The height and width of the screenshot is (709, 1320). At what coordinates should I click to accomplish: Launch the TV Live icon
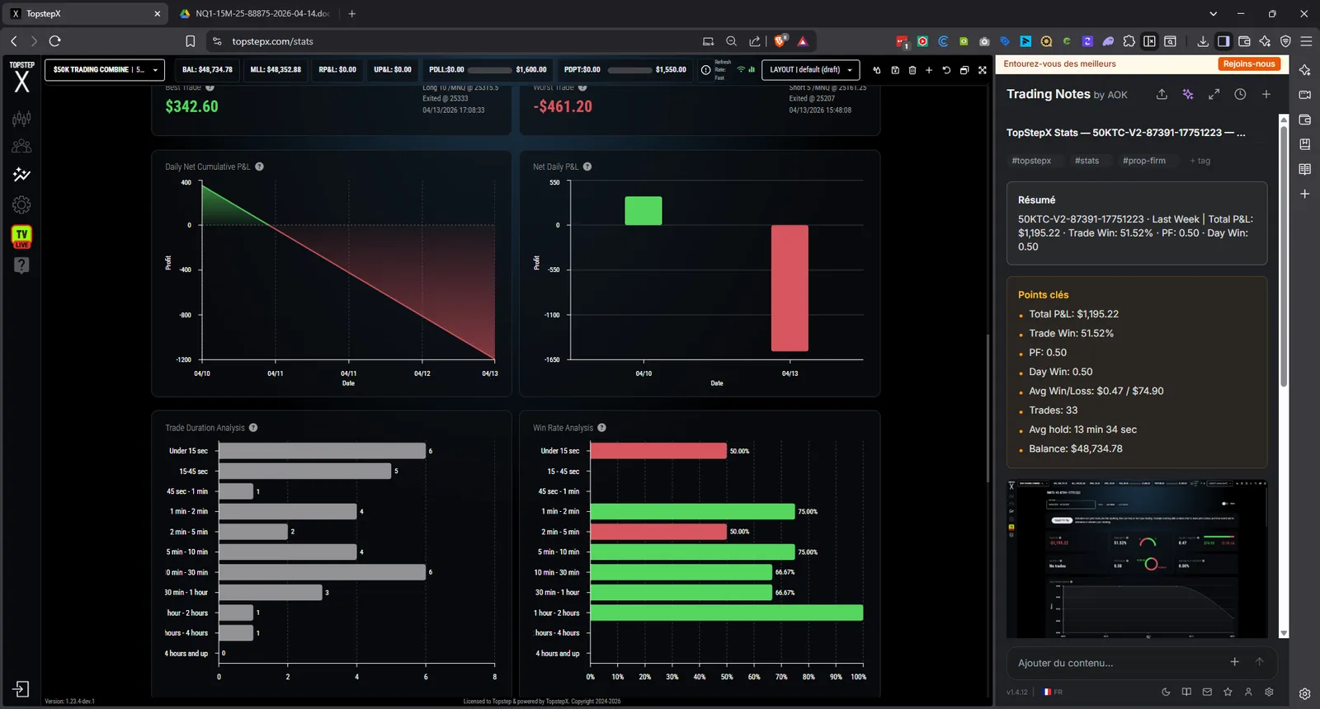click(x=21, y=237)
